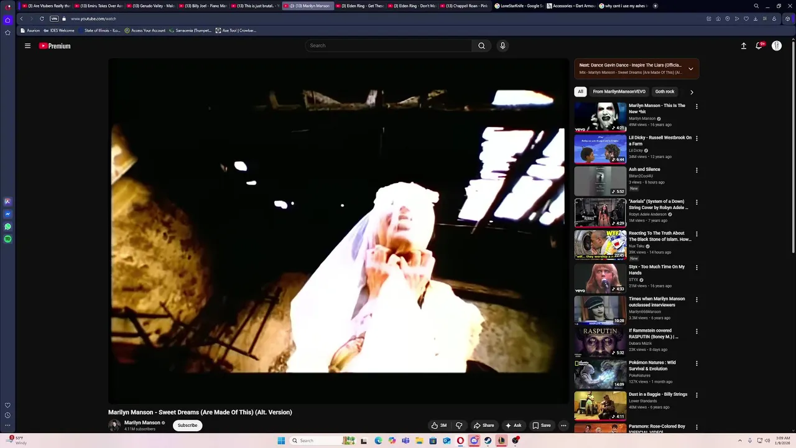Search tabs with the magnifier in title bar
Viewport: 796px width, 448px height.
point(756,6)
